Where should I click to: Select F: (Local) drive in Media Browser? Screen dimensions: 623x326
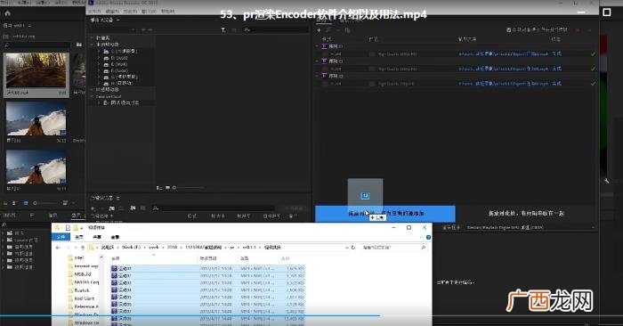pos(119,70)
